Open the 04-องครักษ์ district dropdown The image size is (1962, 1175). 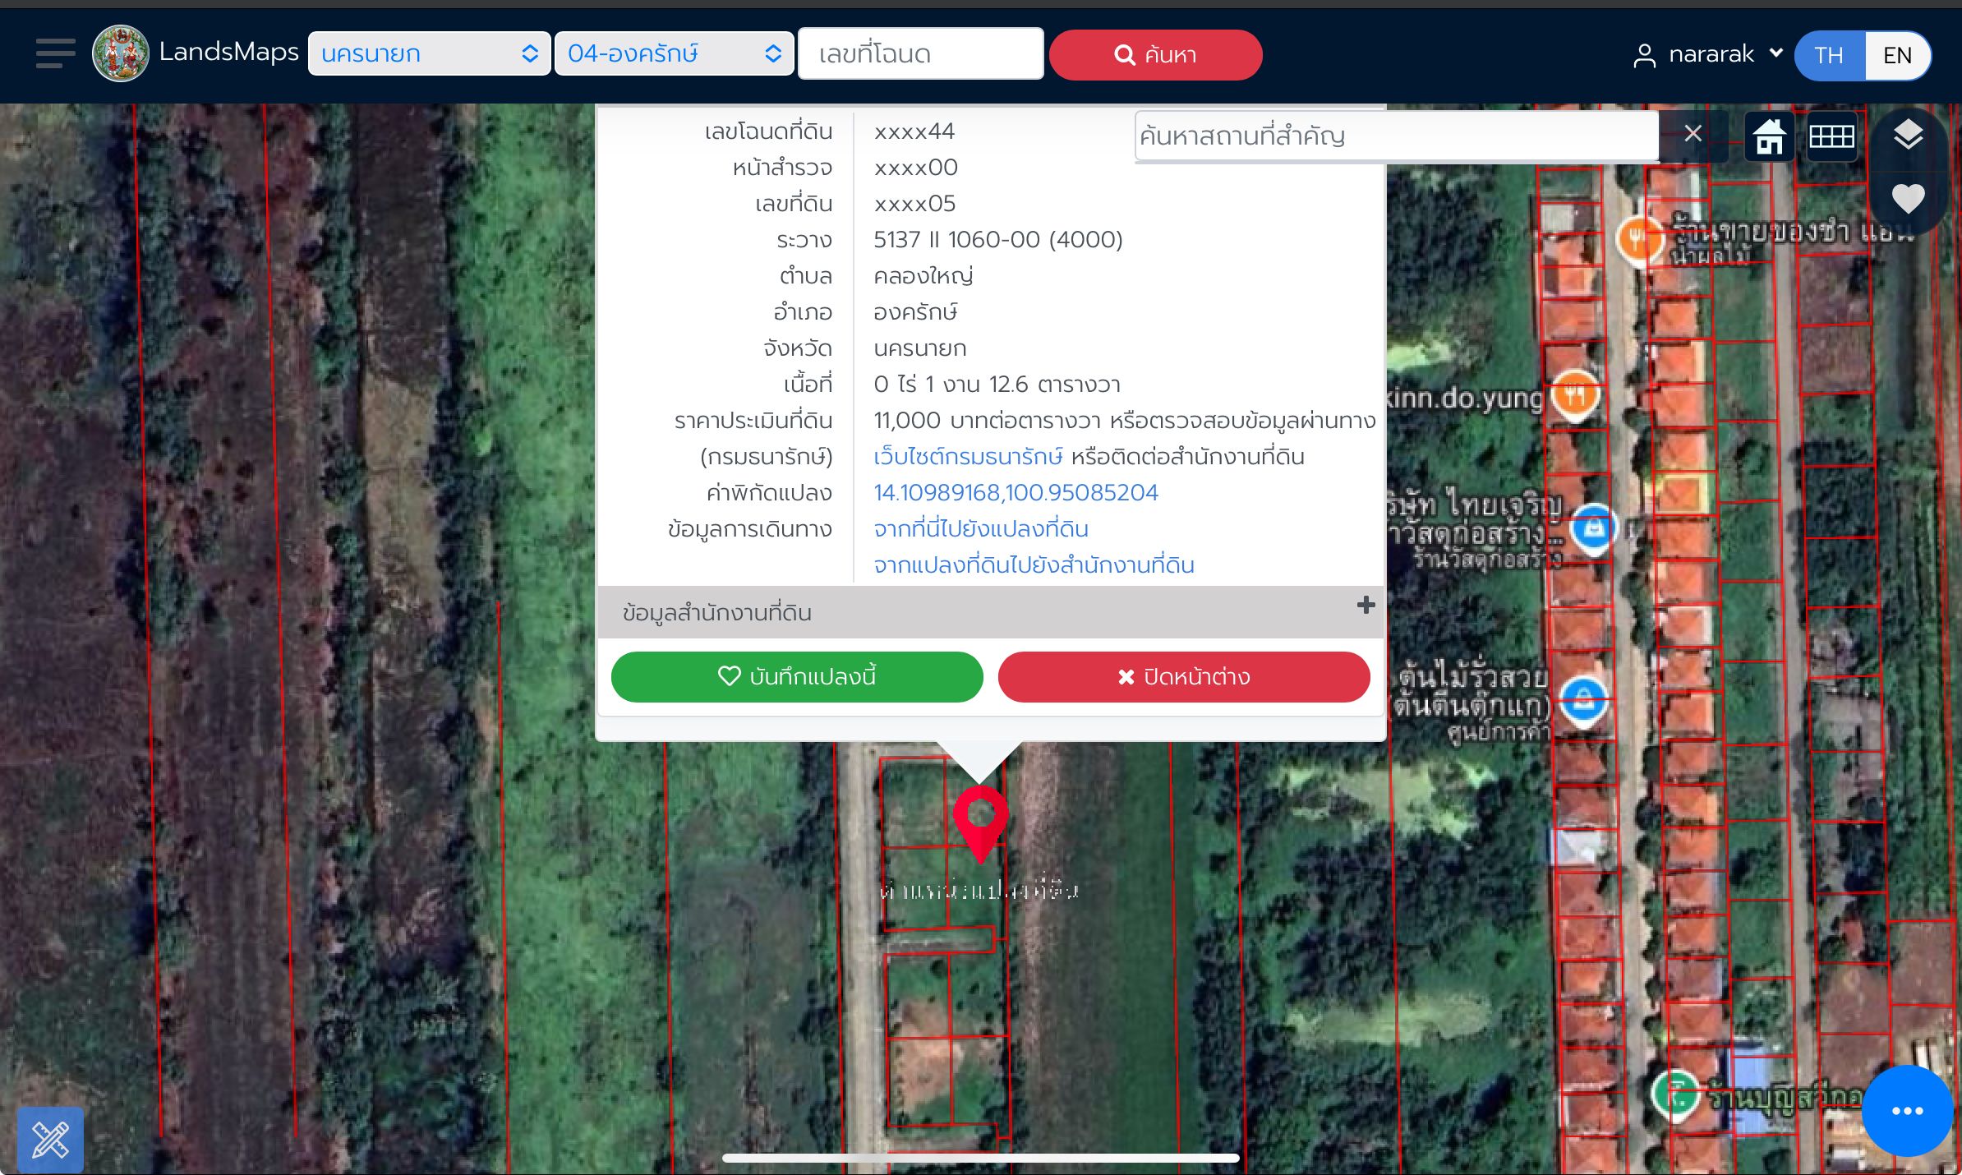click(x=674, y=54)
